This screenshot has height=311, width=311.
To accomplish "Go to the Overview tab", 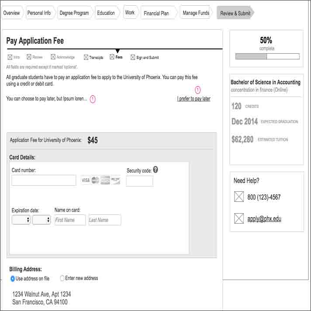I will 12,13.
